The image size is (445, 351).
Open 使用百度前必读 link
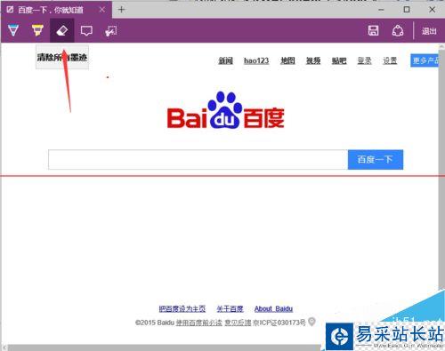pos(198,323)
